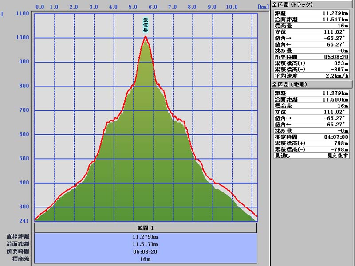The image size is (355, 266).
Task: Click the 方位 111.02° row in track panel
Action: [x=310, y=32]
